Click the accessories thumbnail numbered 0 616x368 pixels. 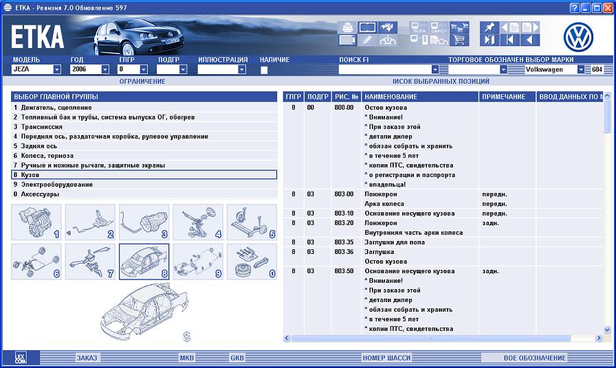252,262
